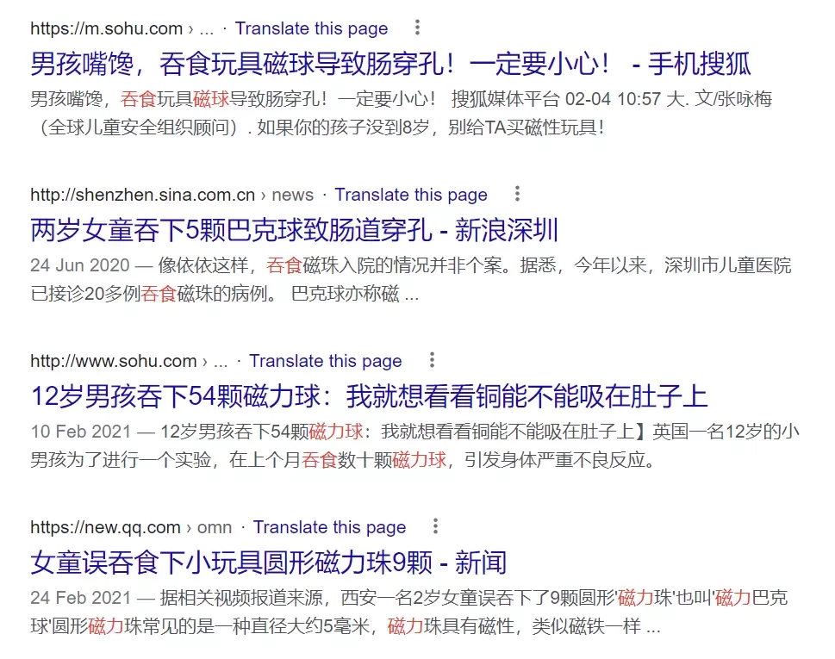Click the http://shenzhen.sina.com.cn URL text

point(143,195)
